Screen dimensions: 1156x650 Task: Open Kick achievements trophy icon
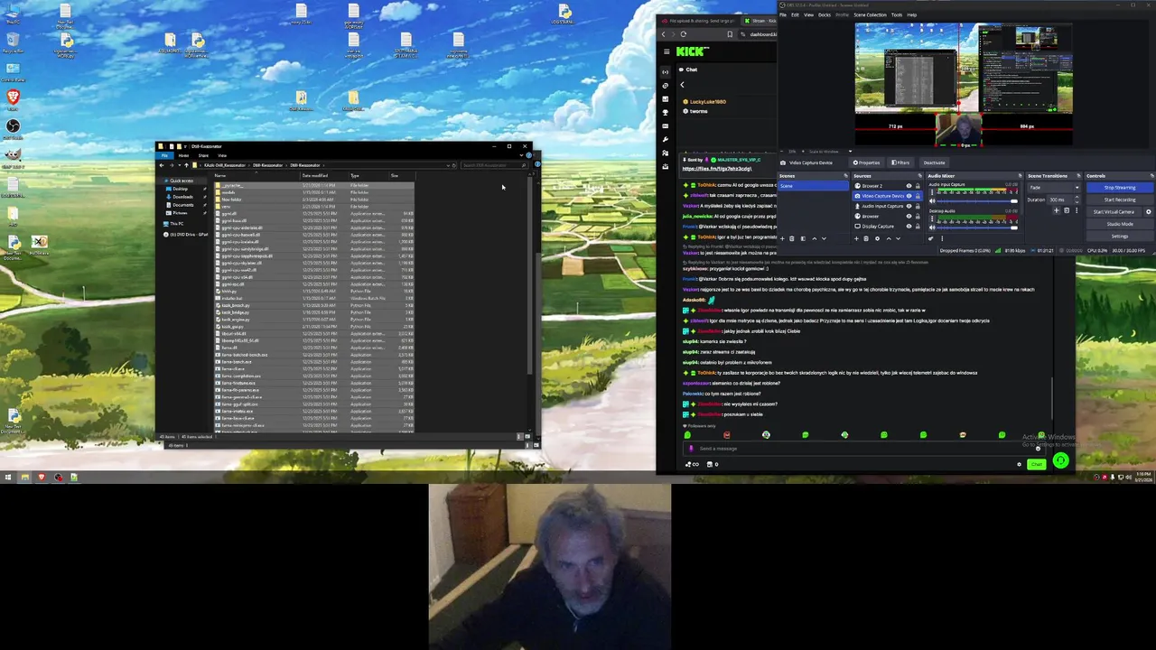tap(666, 113)
